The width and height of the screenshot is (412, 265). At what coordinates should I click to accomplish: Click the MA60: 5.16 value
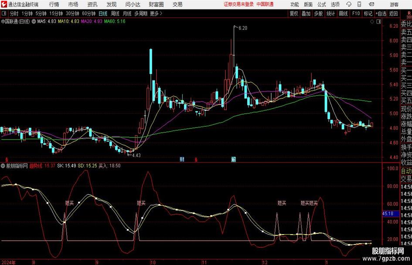115,21
